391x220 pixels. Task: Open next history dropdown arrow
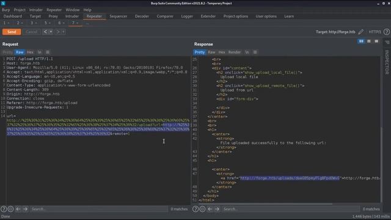[64, 32]
